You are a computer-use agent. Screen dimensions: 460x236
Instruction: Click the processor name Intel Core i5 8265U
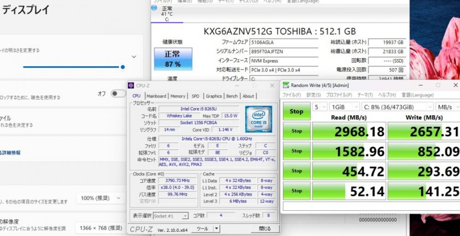pyautogui.click(x=199, y=109)
